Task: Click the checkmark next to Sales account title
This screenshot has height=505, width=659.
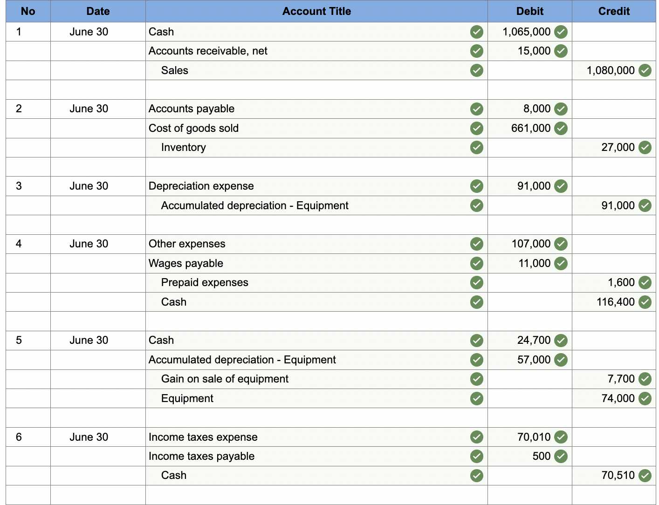Action: [x=476, y=70]
